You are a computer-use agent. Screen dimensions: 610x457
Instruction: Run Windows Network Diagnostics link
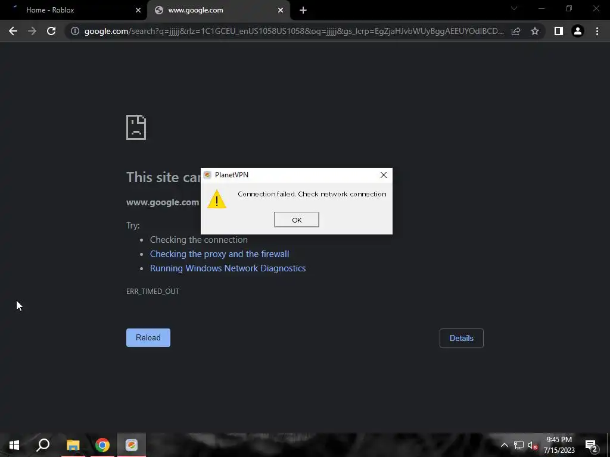(228, 268)
